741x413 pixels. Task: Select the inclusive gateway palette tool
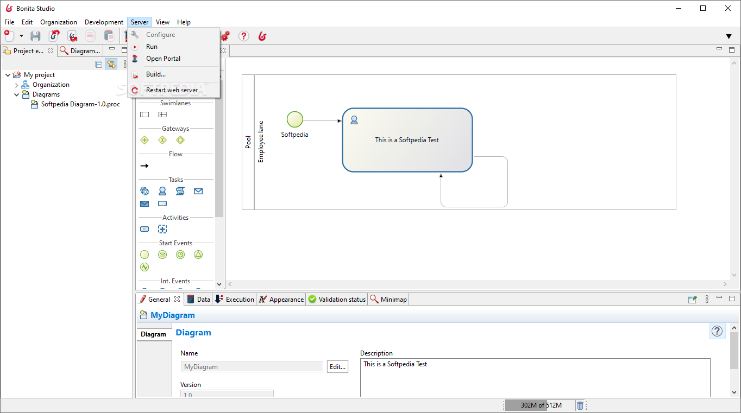click(180, 140)
